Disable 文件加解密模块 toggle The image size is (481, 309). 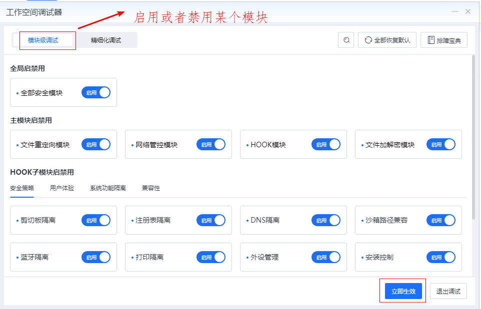tap(441, 145)
